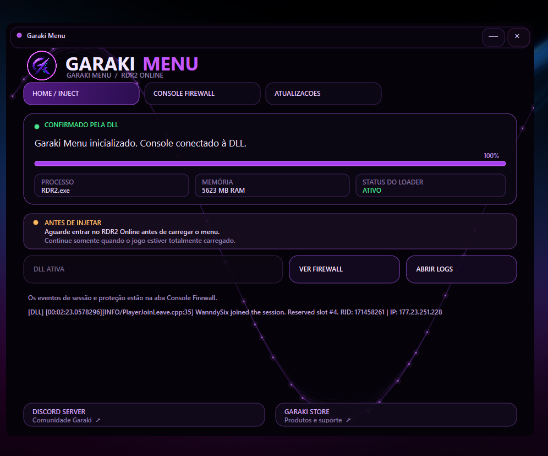
Task: Click the arrow icon next to Comunidade Garaki
Action: coord(98,420)
